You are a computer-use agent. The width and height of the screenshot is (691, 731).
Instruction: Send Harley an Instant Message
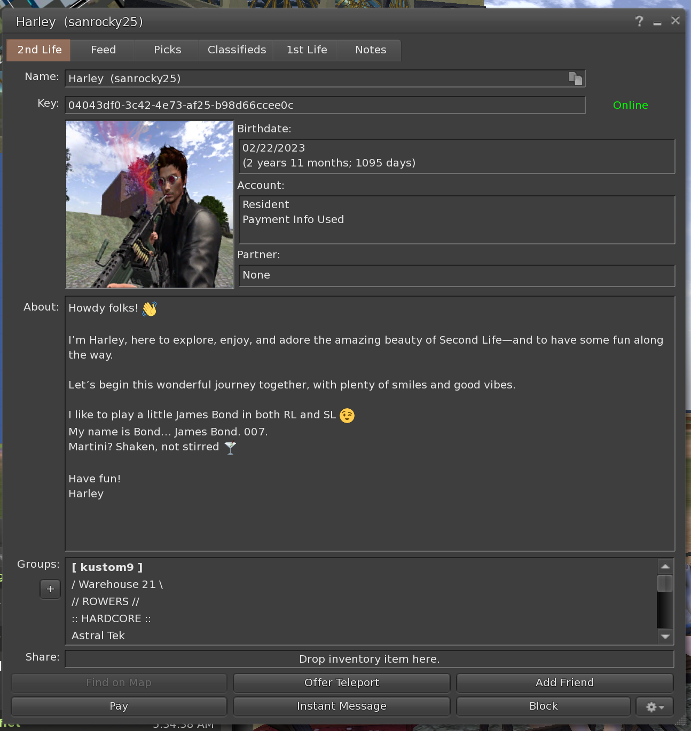[x=341, y=706]
